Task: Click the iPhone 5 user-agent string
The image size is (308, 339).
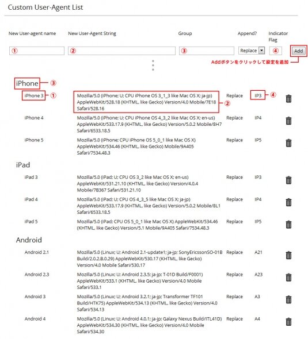Action: [136, 147]
